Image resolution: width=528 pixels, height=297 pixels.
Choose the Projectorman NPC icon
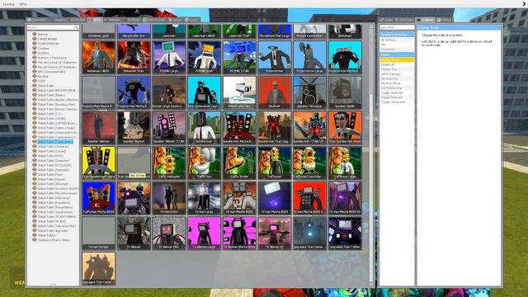275,57
